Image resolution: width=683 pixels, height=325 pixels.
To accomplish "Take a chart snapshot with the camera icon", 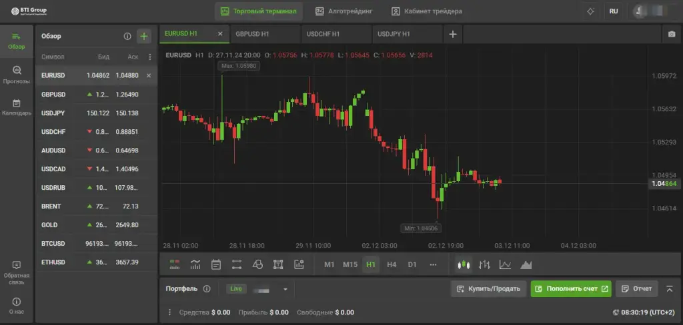I will (671, 35).
